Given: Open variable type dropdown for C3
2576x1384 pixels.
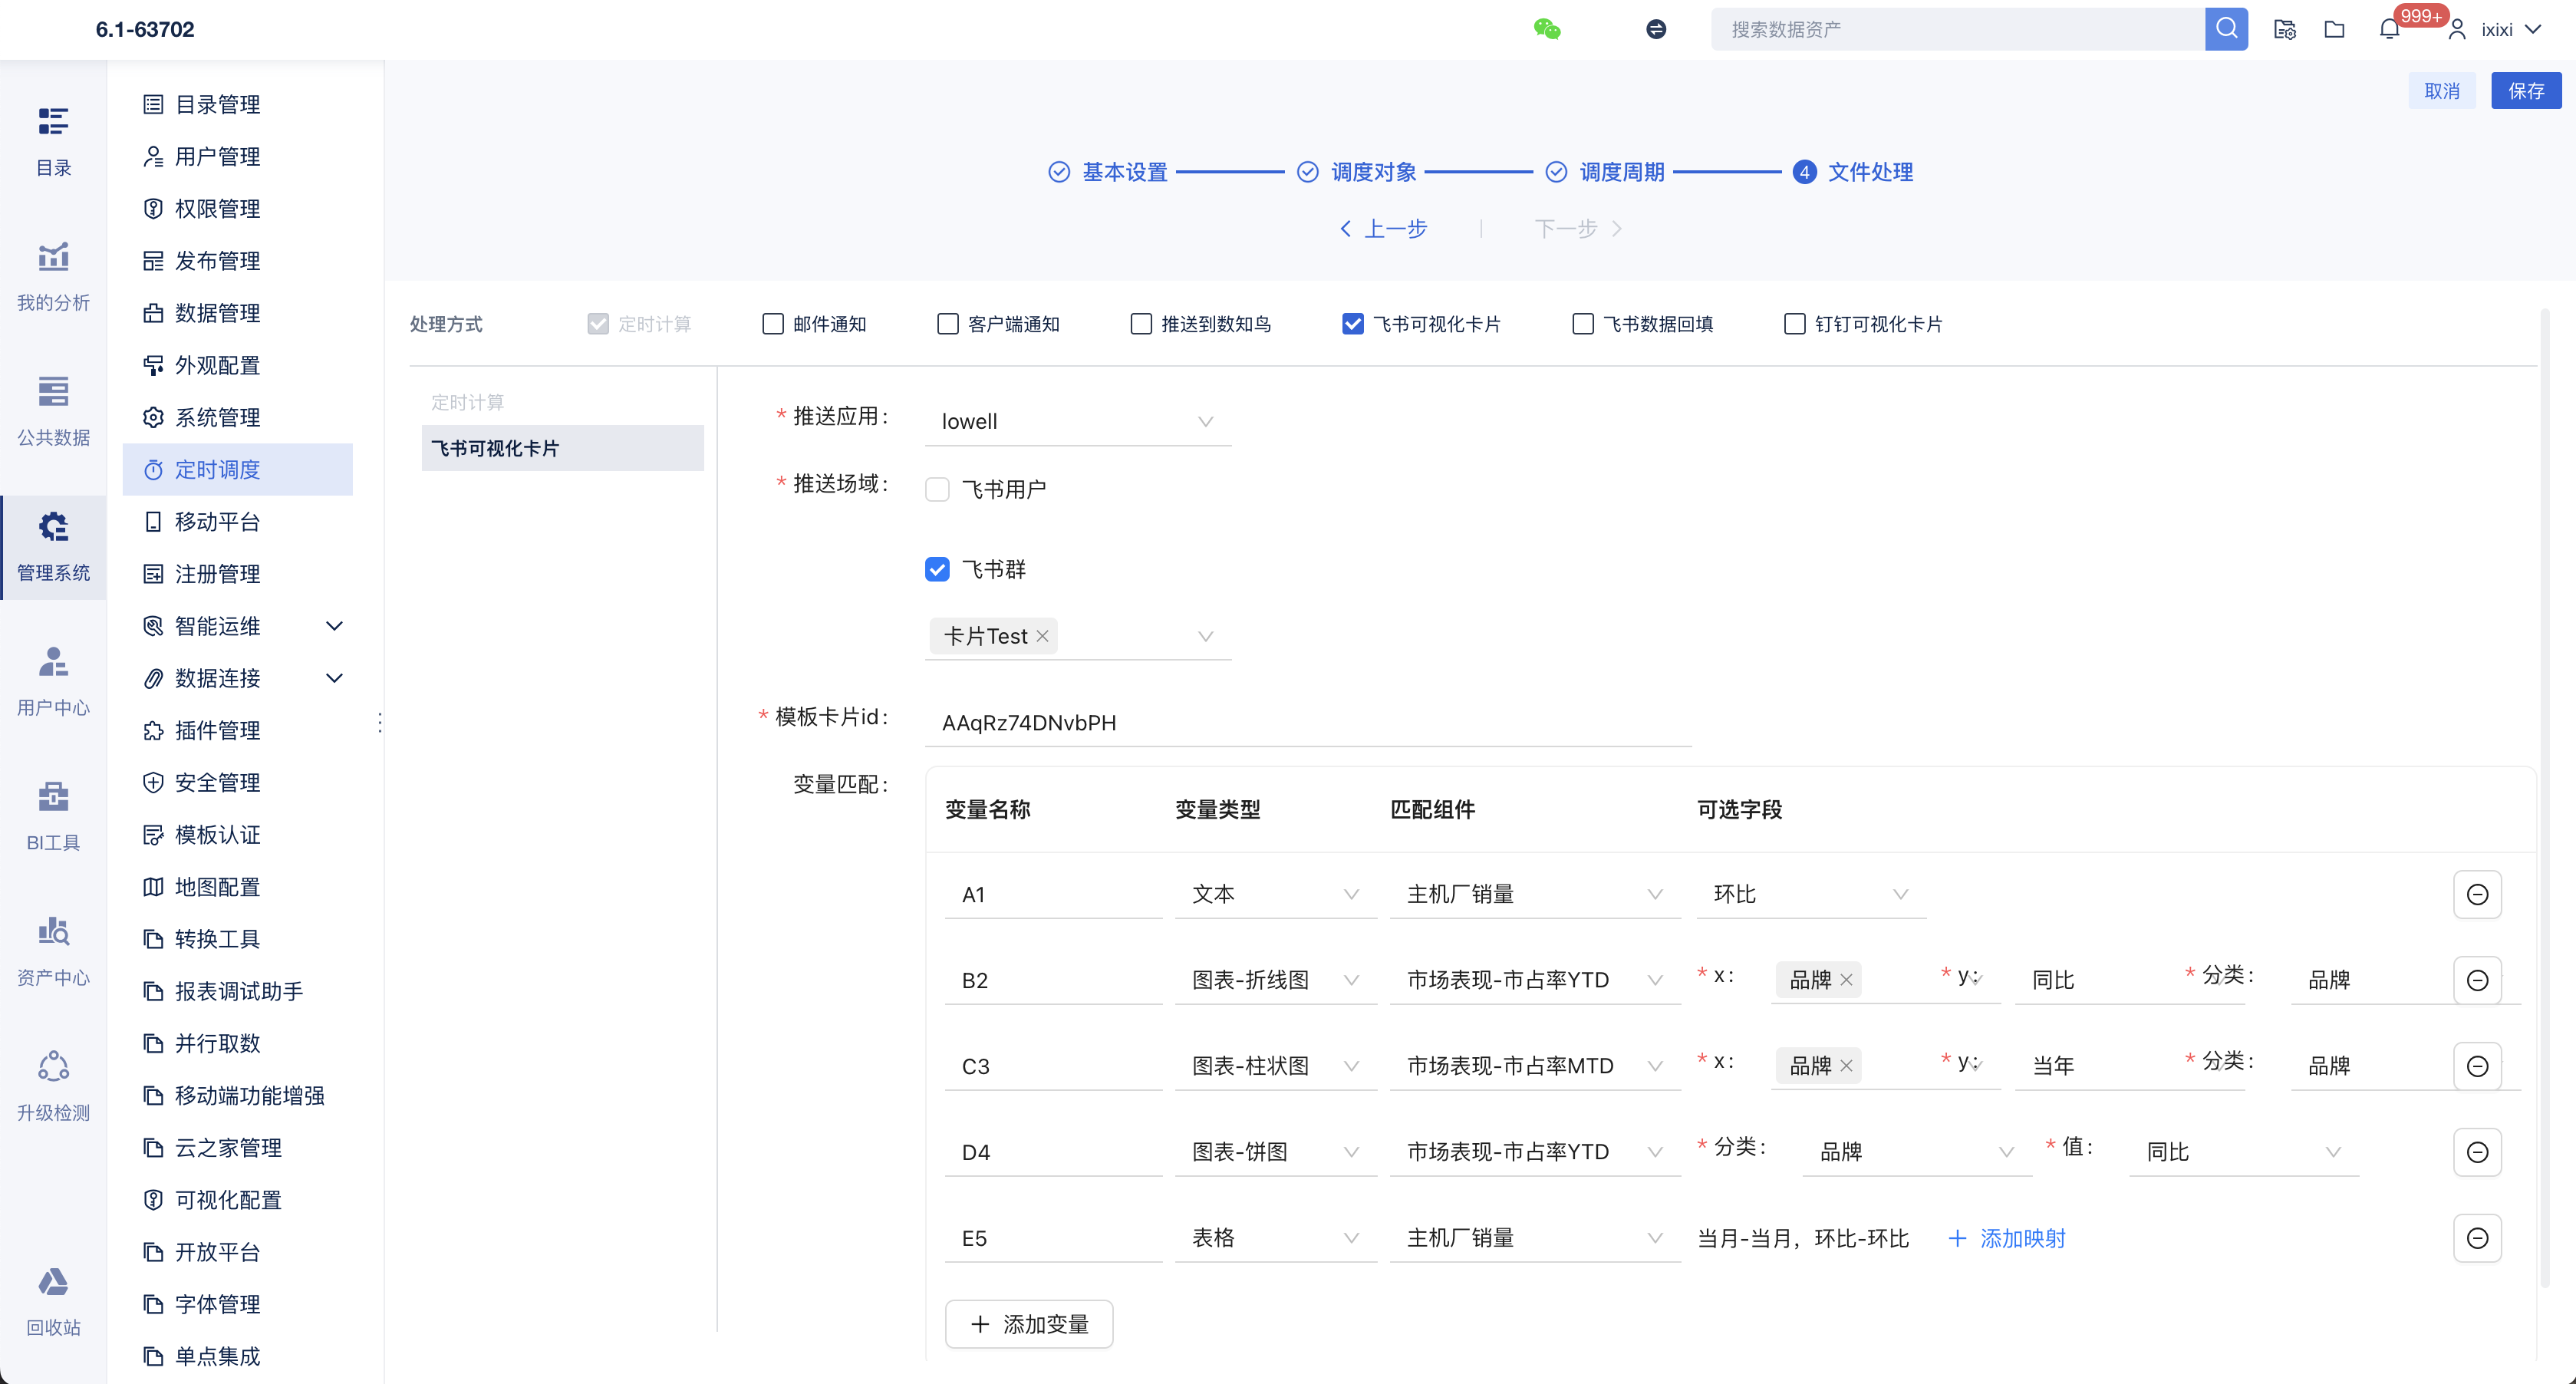Looking at the screenshot, I should coord(1274,1066).
